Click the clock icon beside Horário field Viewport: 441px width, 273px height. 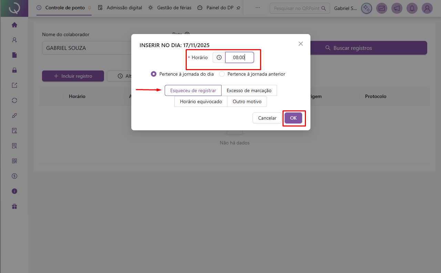[x=219, y=57]
